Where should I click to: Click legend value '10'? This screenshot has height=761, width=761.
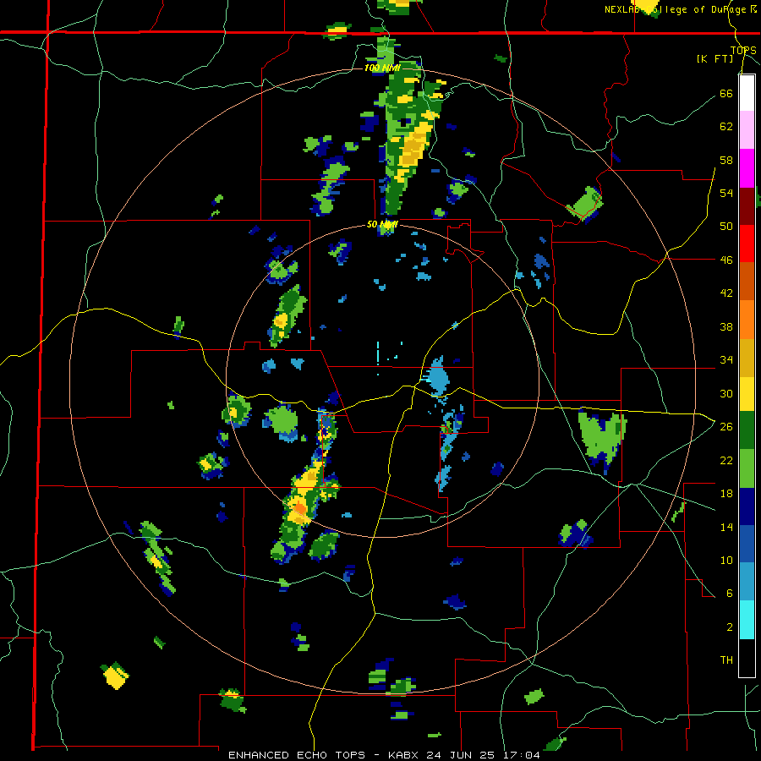coord(726,560)
